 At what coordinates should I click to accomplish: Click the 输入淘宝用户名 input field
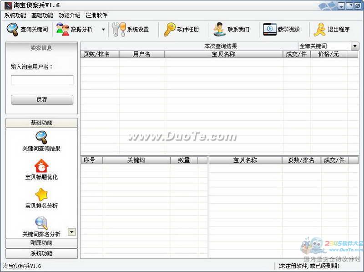[42, 80]
